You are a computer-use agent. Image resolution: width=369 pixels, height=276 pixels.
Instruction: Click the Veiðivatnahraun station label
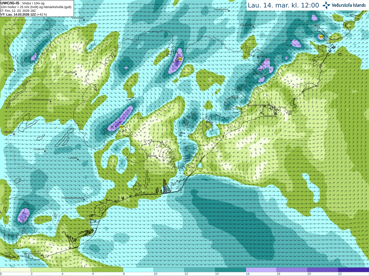pyautogui.click(x=41, y=100)
